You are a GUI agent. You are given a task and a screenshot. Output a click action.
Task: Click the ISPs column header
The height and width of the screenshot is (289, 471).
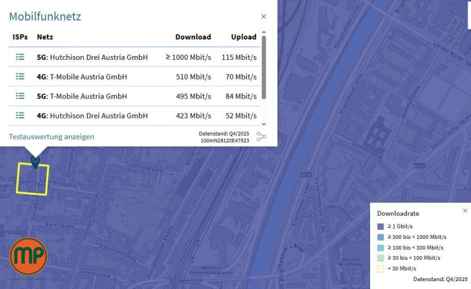point(20,37)
